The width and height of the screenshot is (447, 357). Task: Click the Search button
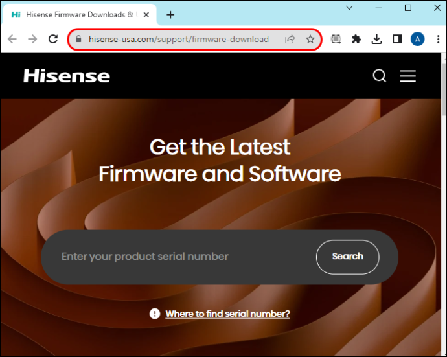tap(347, 257)
